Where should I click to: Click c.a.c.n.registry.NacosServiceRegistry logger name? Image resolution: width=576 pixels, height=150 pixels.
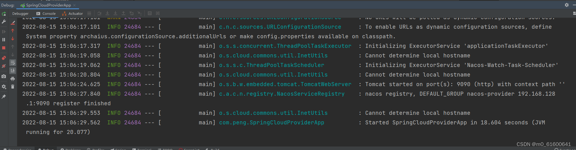point(282,94)
